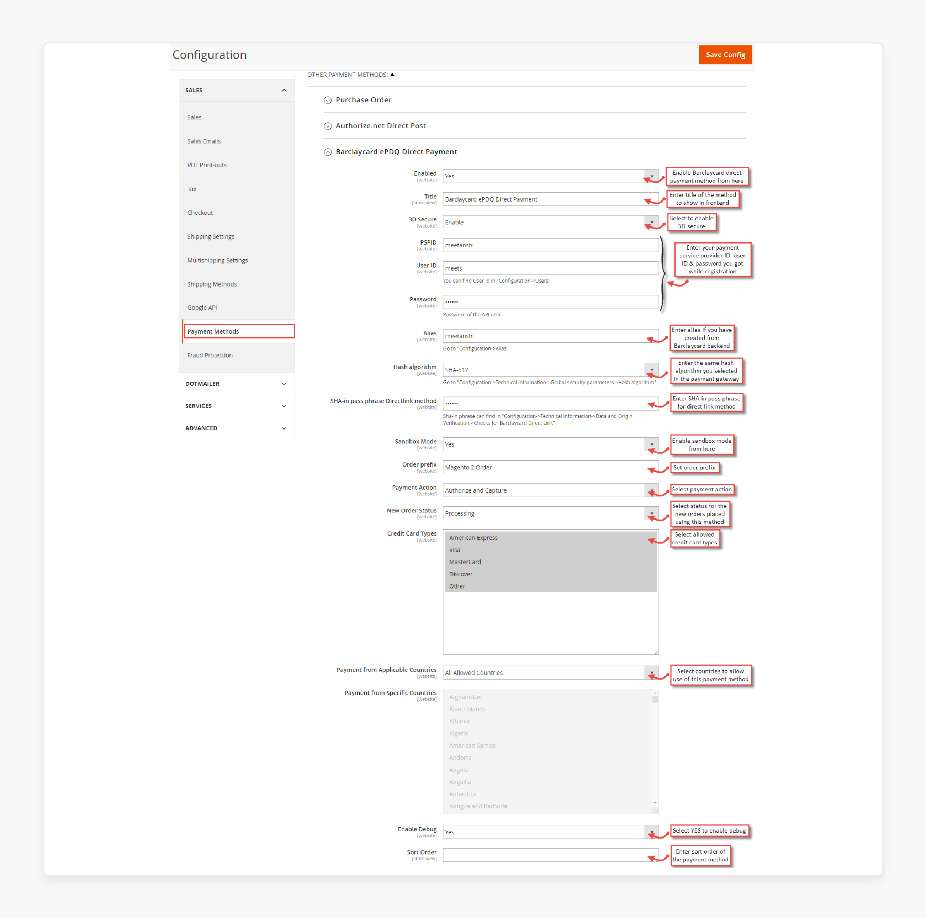The height and width of the screenshot is (918, 926).
Task: Expand the Purchase Order section
Action: pyautogui.click(x=363, y=100)
